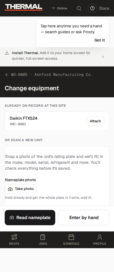This screenshot has height=272, width=114.
Task: Click the Take photo button
Action: 21,189
